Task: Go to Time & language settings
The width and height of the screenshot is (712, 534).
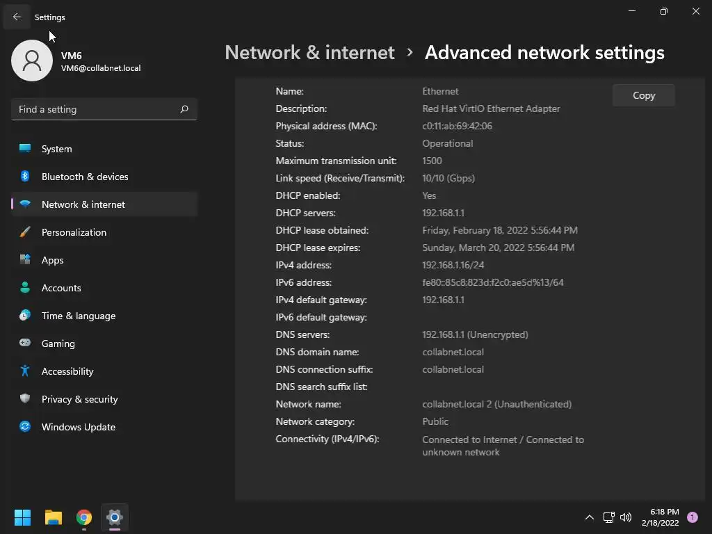Action: click(78, 316)
